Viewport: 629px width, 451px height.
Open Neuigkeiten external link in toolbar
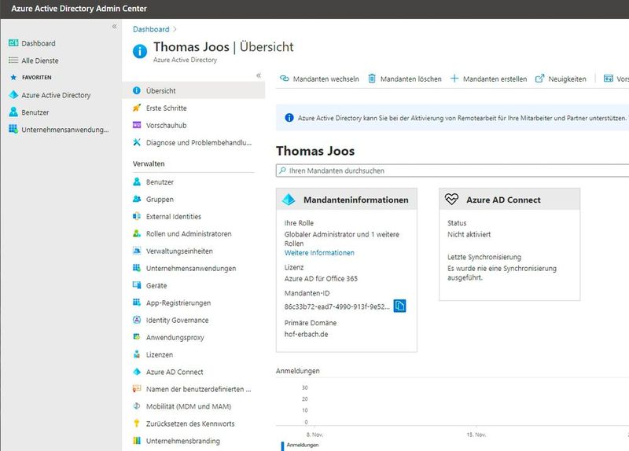coord(561,79)
